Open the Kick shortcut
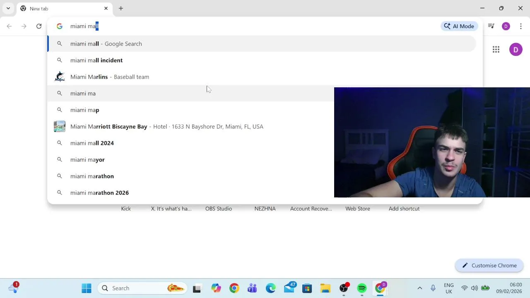Image resolution: width=530 pixels, height=298 pixels. tap(126, 209)
